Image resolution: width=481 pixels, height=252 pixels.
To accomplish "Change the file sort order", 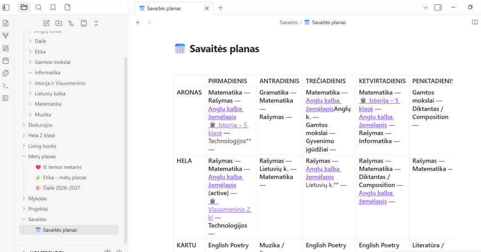I will click(71, 23).
